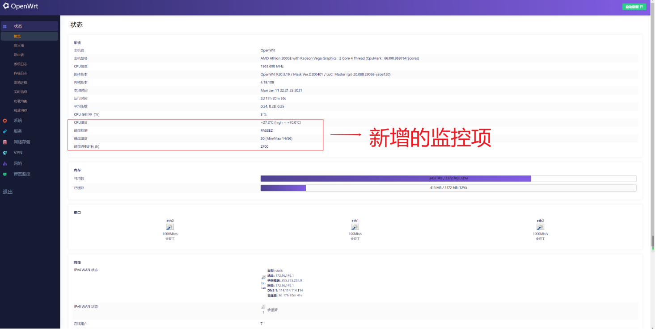The height and width of the screenshot is (329, 656).
Task: Expand the 网络存储 sidebar menu
Action: (x=22, y=142)
